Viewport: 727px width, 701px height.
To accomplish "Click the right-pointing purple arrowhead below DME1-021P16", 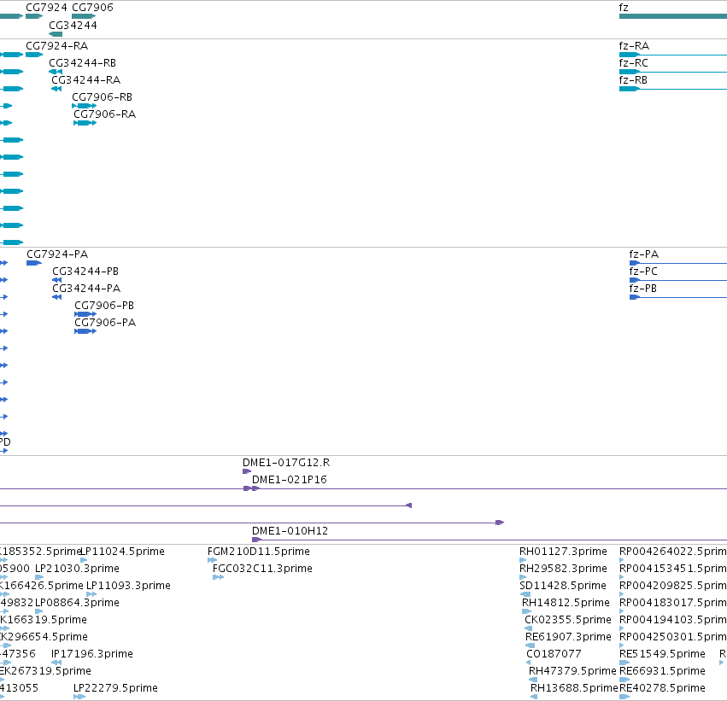I will pyautogui.click(x=500, y=523).
